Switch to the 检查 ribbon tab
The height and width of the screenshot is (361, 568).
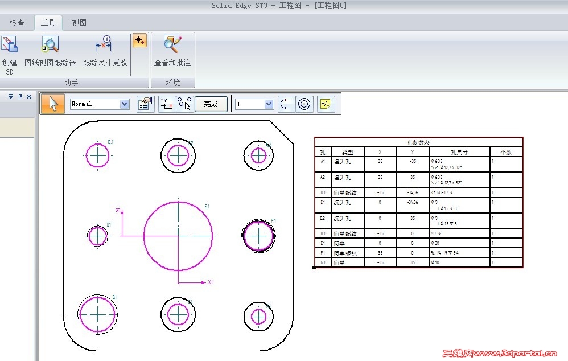tap(17, 23)
